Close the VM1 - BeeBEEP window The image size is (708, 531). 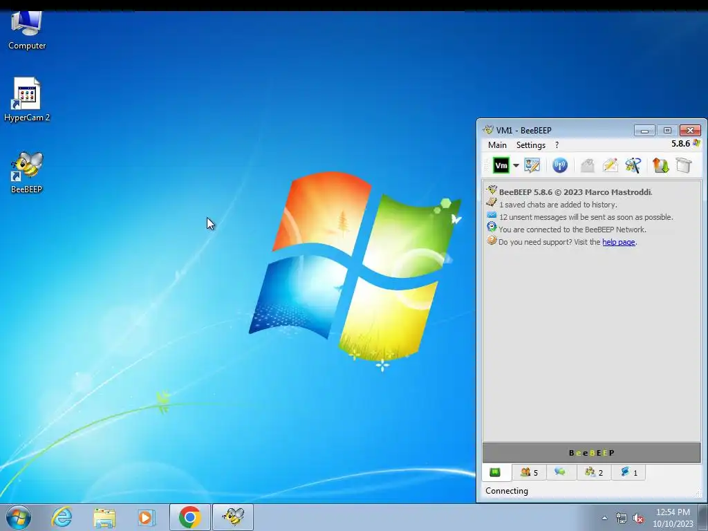coord(691,131)
